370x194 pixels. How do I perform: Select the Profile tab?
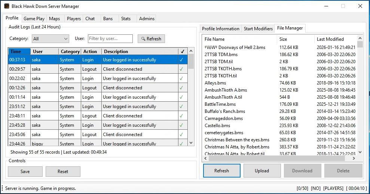pos(12,18)
